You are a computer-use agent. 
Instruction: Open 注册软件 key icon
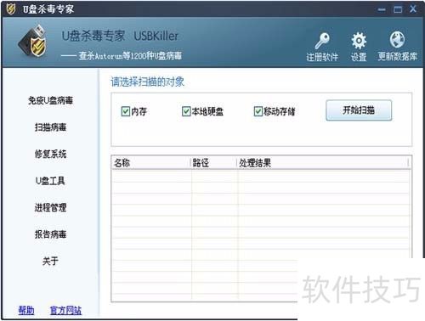[322, 42]
